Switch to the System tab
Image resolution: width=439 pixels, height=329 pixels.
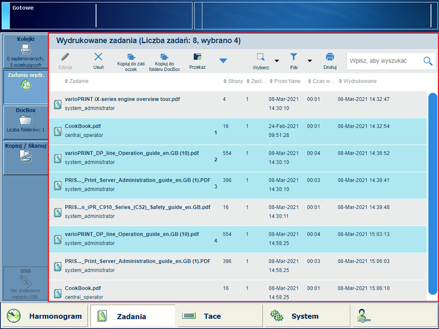tap(304, 317)
